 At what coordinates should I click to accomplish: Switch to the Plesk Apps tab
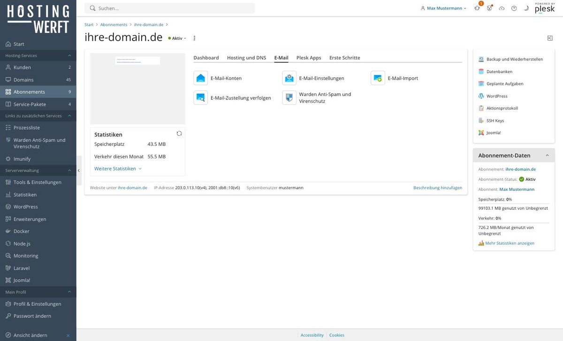pos(309,58)
